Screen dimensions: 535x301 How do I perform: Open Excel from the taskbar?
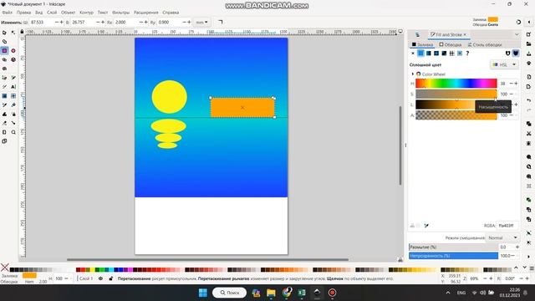coord(302,293)
